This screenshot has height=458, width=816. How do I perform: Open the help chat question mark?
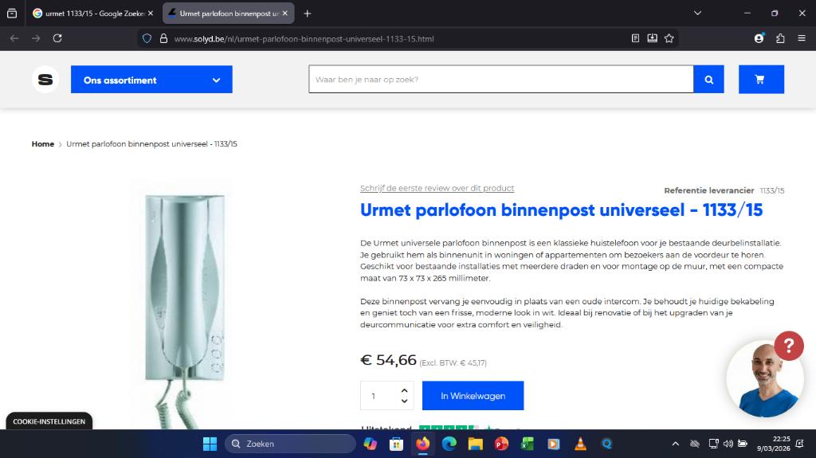coord(789,346)
